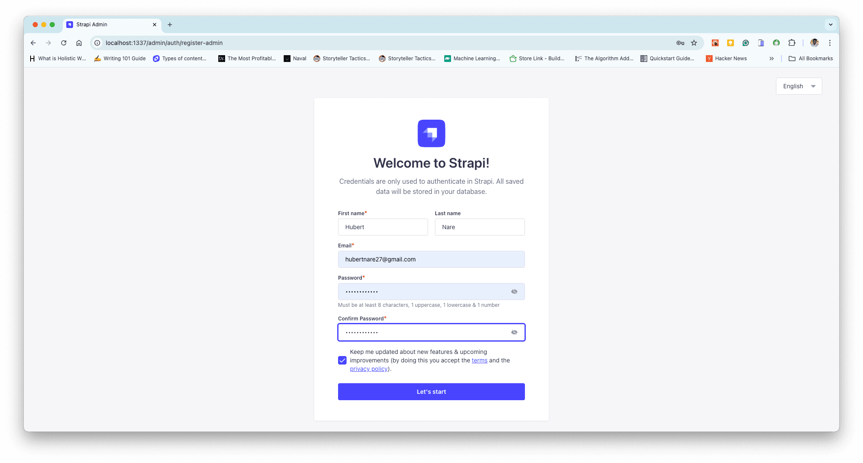Click the yellow extension icon in toolbar
The image size is (863, 463).
coord(730,43)
